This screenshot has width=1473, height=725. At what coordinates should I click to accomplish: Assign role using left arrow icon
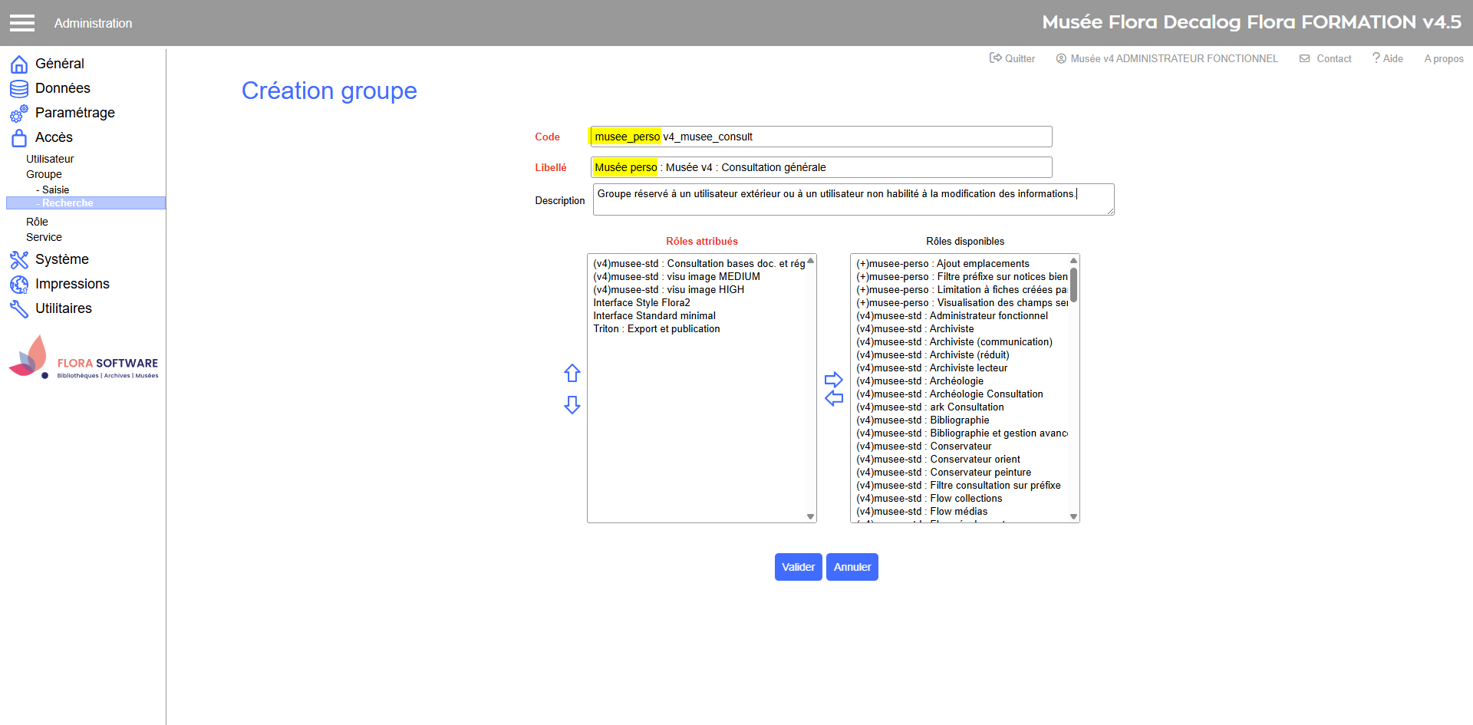pos(834,398)
